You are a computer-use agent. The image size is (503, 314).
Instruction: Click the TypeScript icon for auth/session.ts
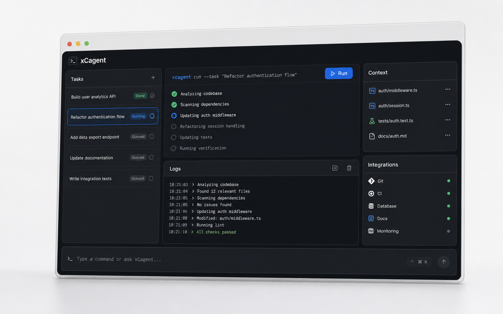tap(372, 106)
